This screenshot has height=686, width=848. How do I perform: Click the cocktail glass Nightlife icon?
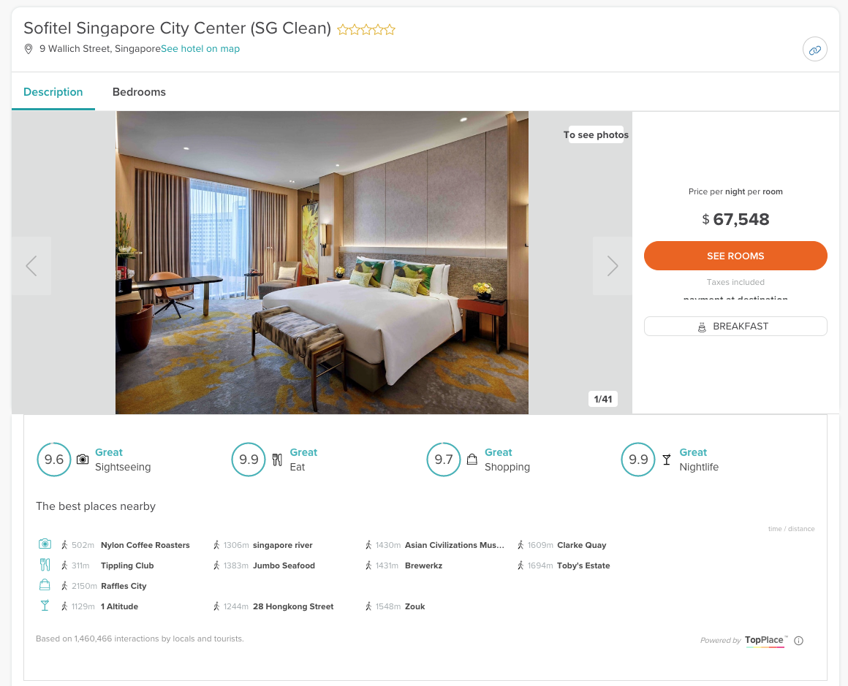click(666, 460)
